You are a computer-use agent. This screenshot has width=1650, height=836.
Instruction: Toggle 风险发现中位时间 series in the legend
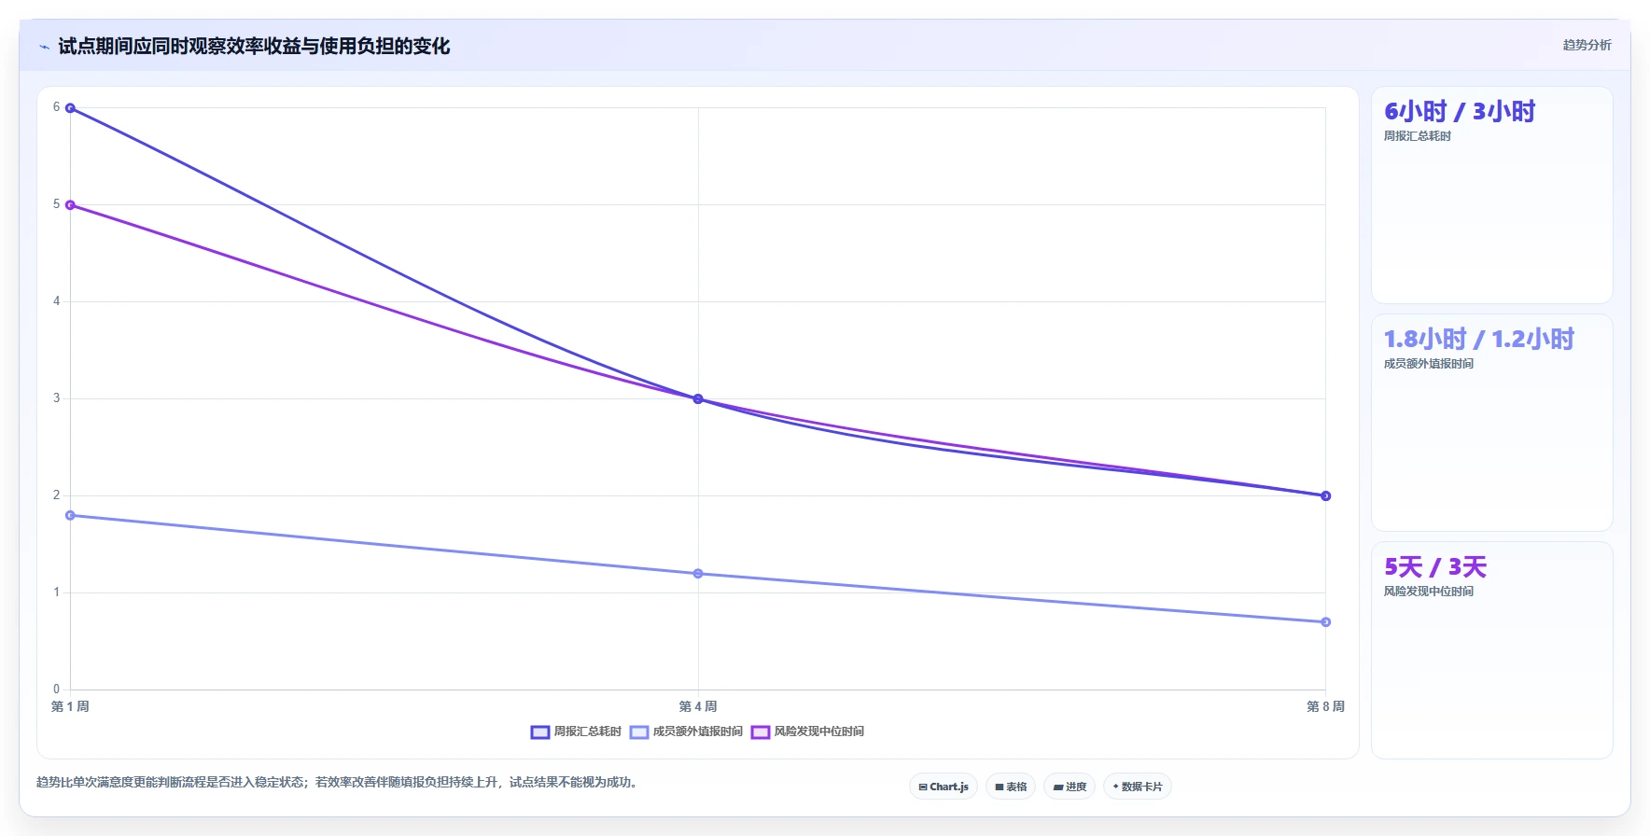coord(807,731)
